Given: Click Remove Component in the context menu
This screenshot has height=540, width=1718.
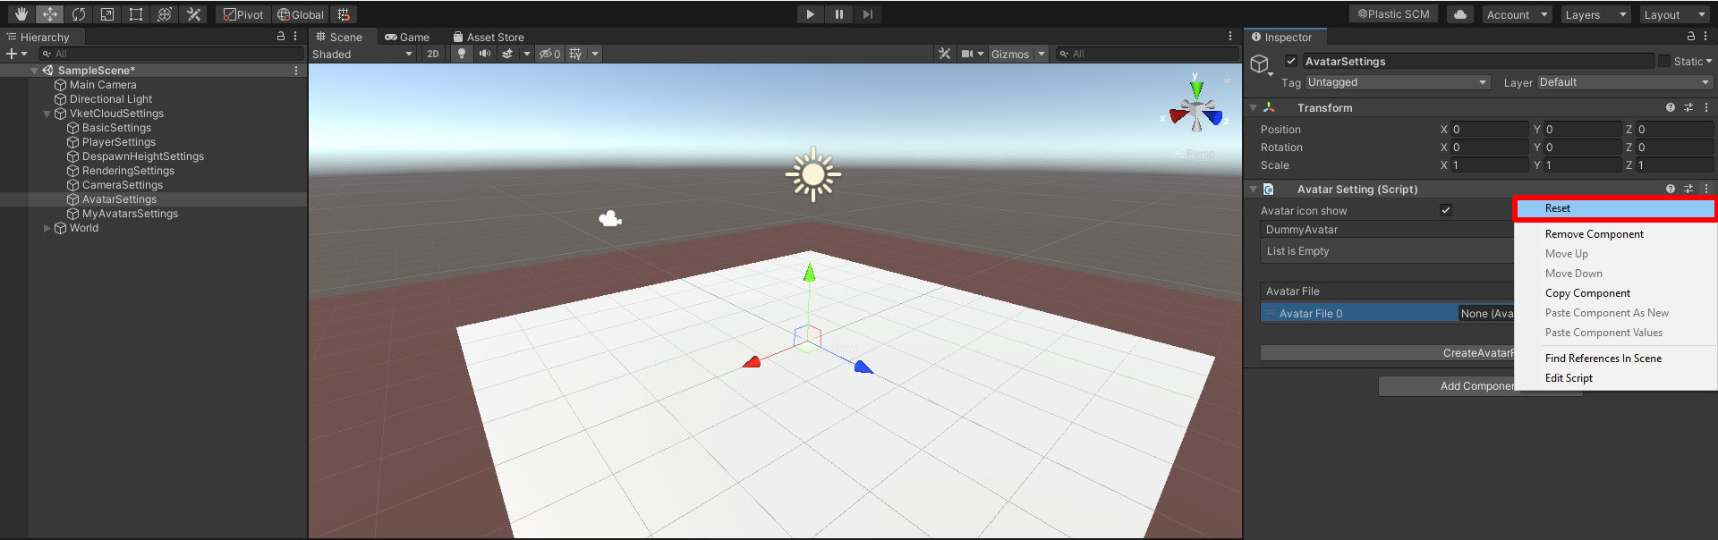Looking at the screenshot, I should click(1594, 234).
